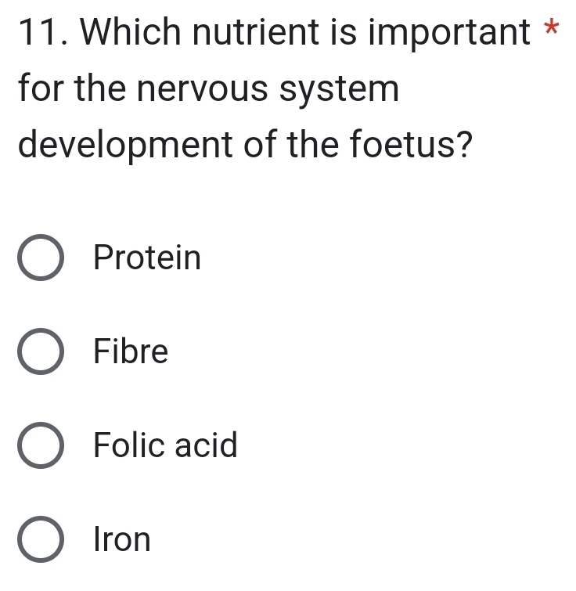This screenshot has height=591, width=576.
Task: Click the Protein option label text
Action: click(x=147, y=258)
